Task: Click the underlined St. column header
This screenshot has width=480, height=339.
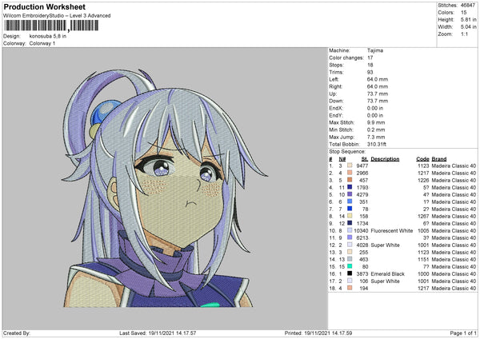Action: click(365, 159)
